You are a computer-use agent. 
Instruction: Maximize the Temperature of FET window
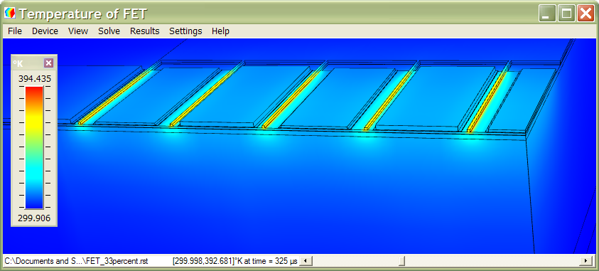566,14
